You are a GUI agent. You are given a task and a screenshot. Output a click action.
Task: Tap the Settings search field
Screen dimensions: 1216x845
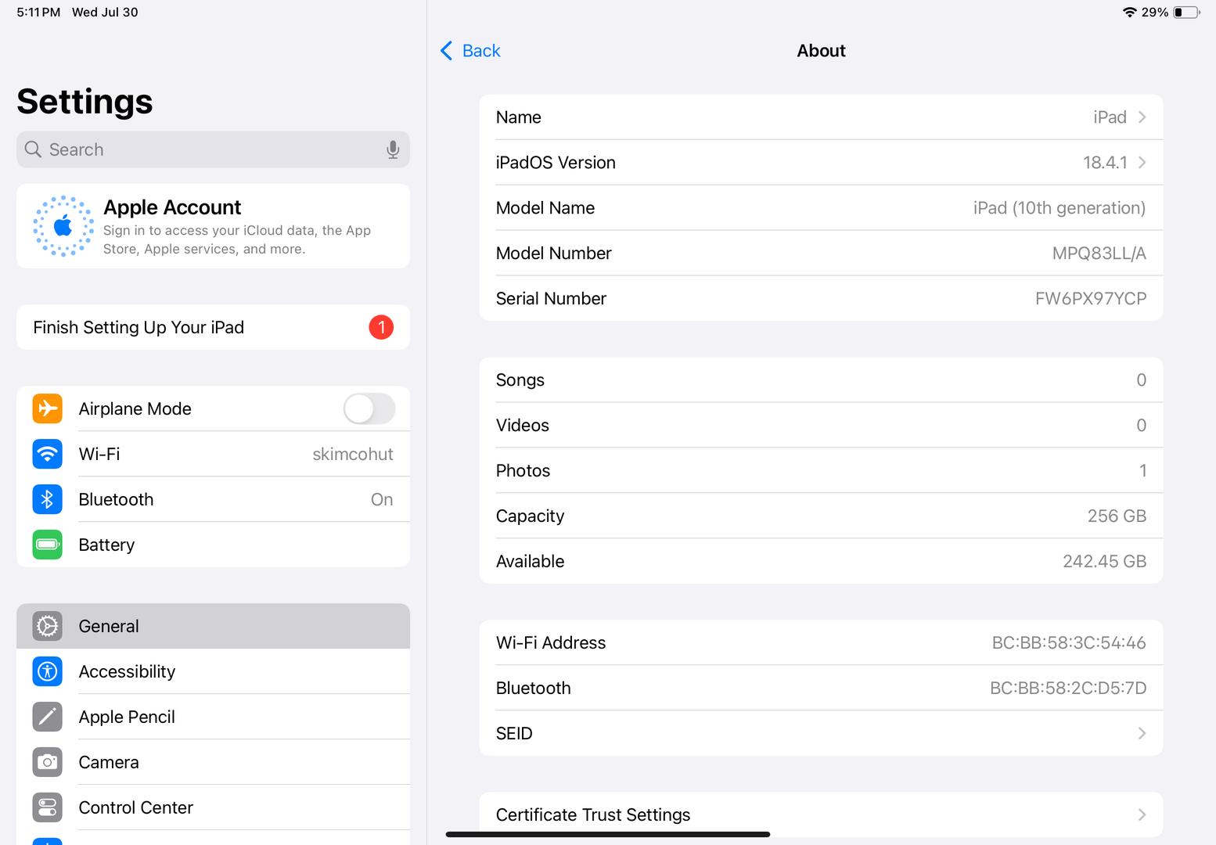(213, 149)
